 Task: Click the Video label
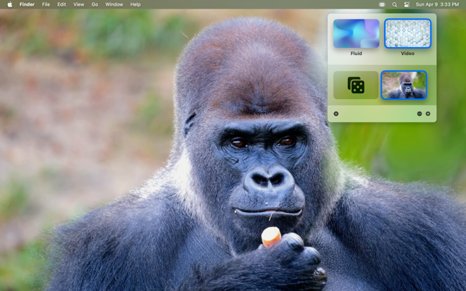pyautogui.click(x=407, y=54)
